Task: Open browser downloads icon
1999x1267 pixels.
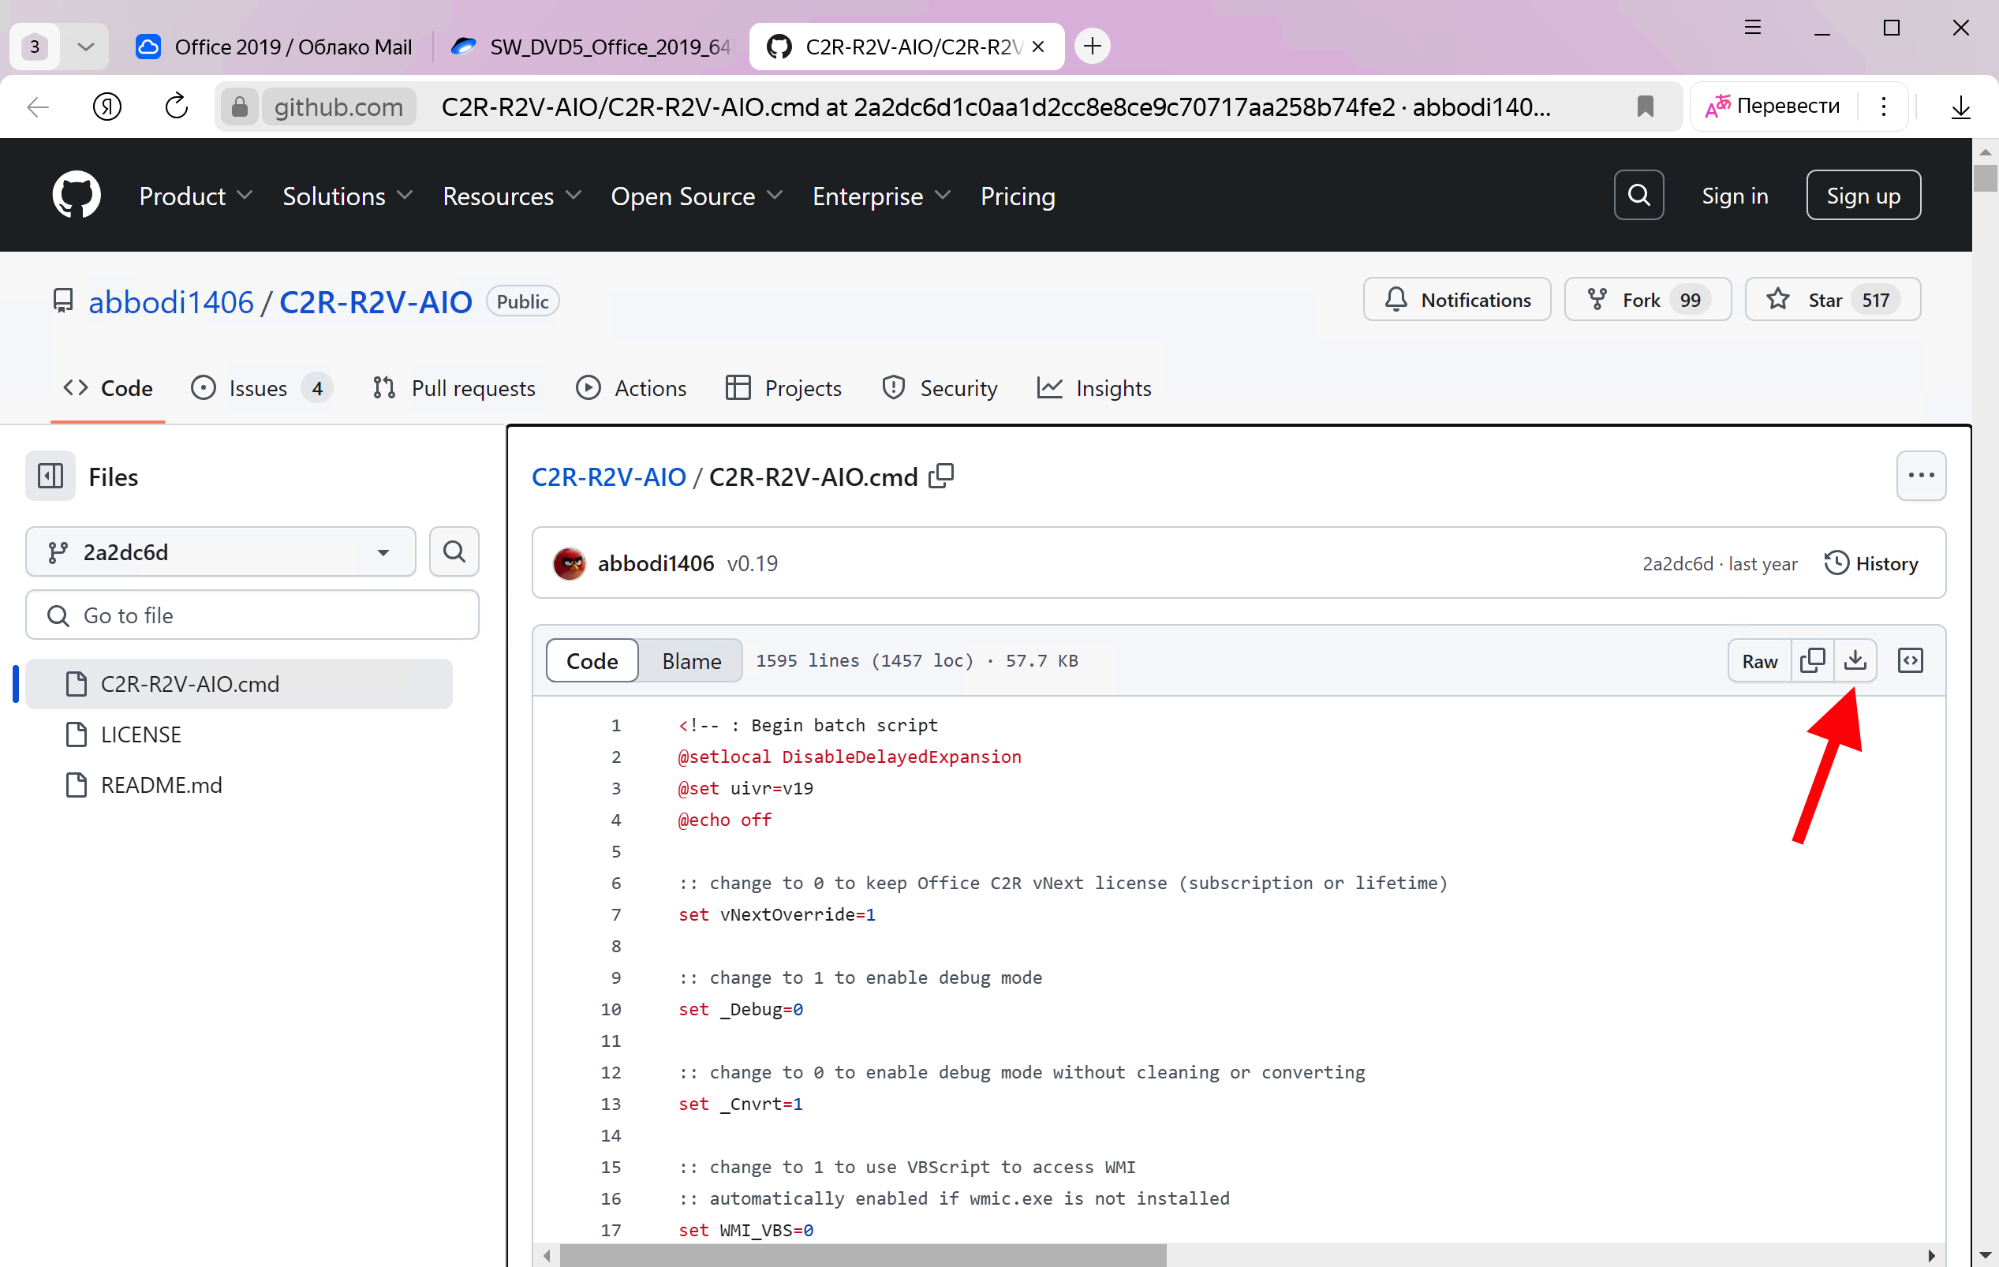Action: pyautogui.click(x=1960, y=107)
